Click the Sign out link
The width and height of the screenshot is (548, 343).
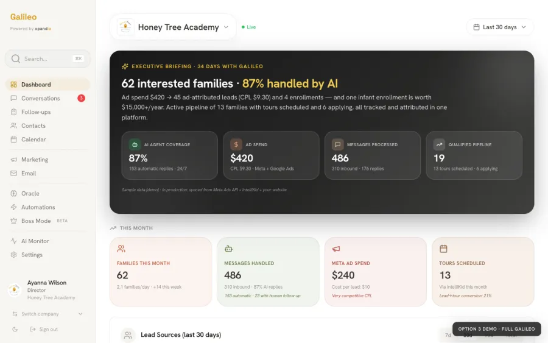[44, 329]
